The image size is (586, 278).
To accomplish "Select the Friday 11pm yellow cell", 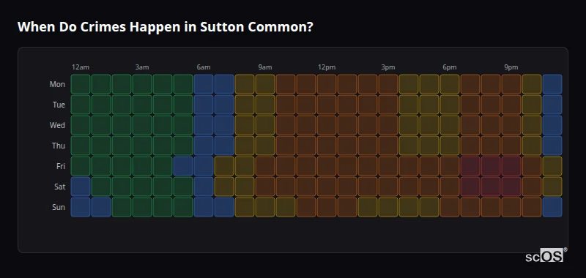I will 552,165.
